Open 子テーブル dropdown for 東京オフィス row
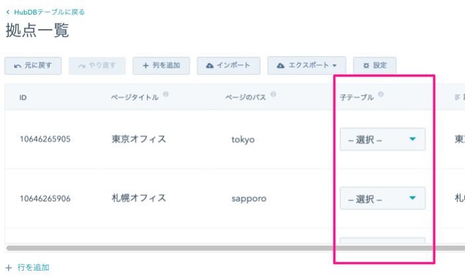The width and height of the screenshot is (465, 276). pos(382,139)
